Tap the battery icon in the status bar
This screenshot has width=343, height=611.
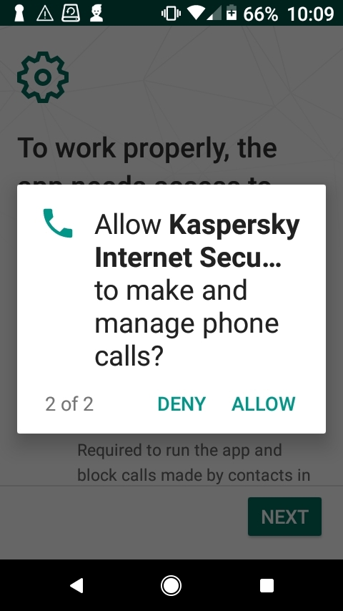click(x=232, y=14)
